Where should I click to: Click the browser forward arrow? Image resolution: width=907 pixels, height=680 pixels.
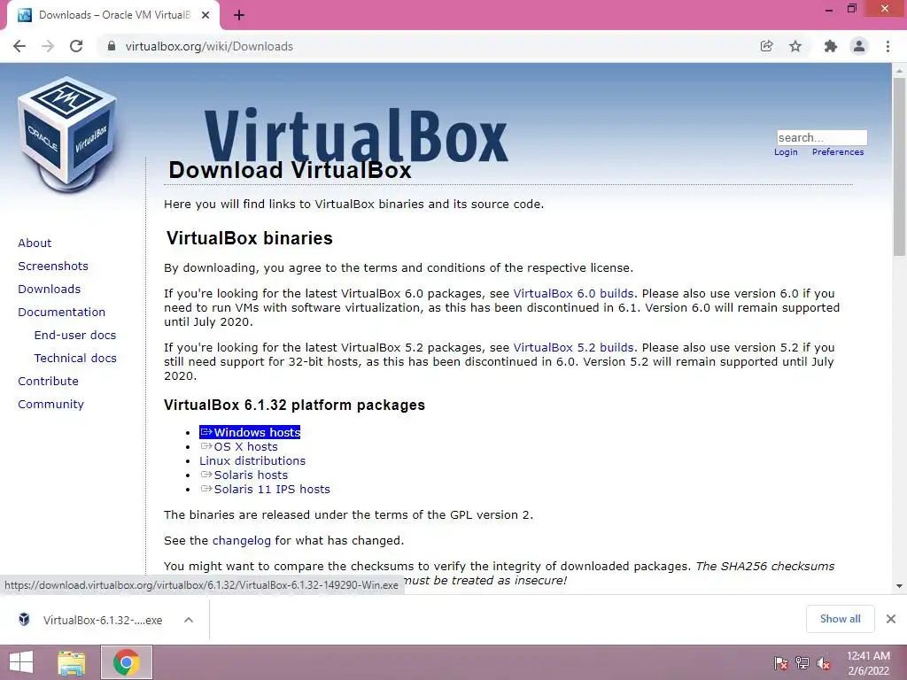pos(48,46)
